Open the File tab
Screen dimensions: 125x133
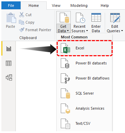tap(11, 5)
